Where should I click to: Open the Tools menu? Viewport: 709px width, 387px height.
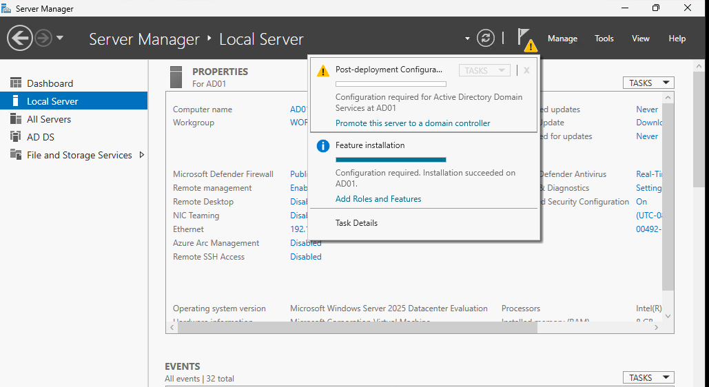(x=604, y=39)
